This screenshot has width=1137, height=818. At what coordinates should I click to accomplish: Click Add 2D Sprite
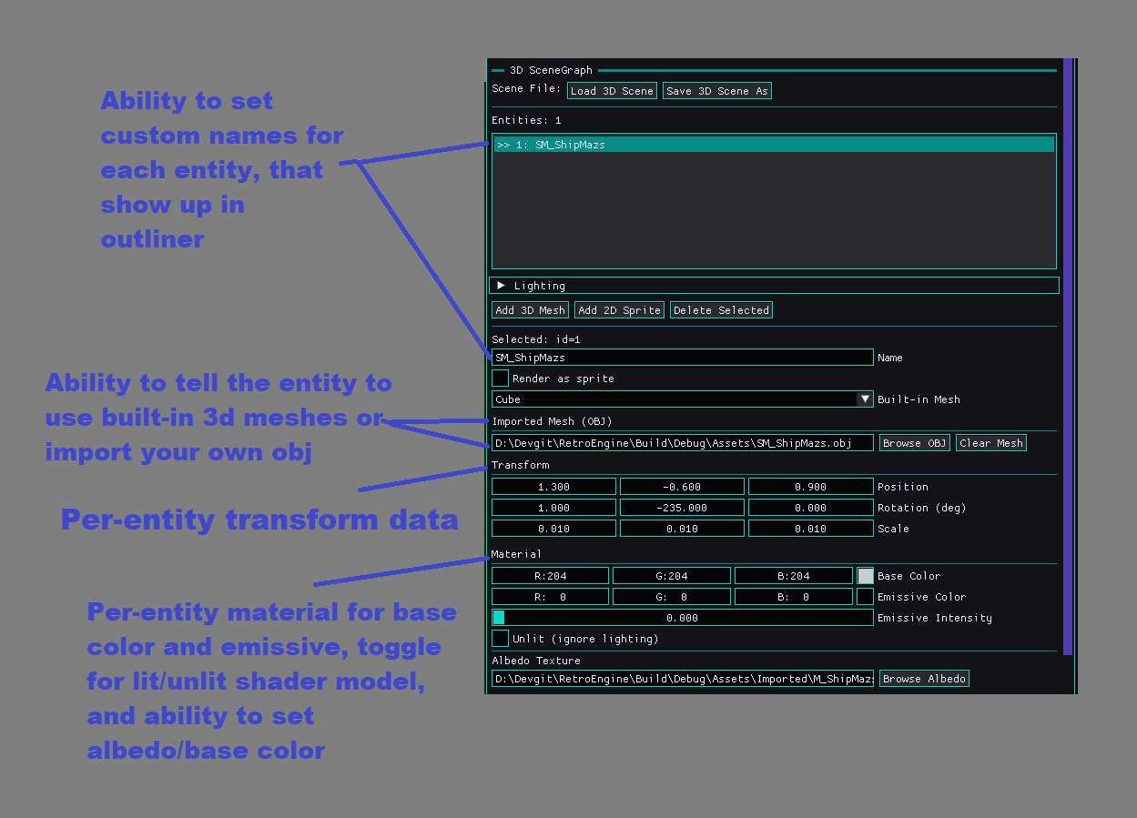[619, 309]
